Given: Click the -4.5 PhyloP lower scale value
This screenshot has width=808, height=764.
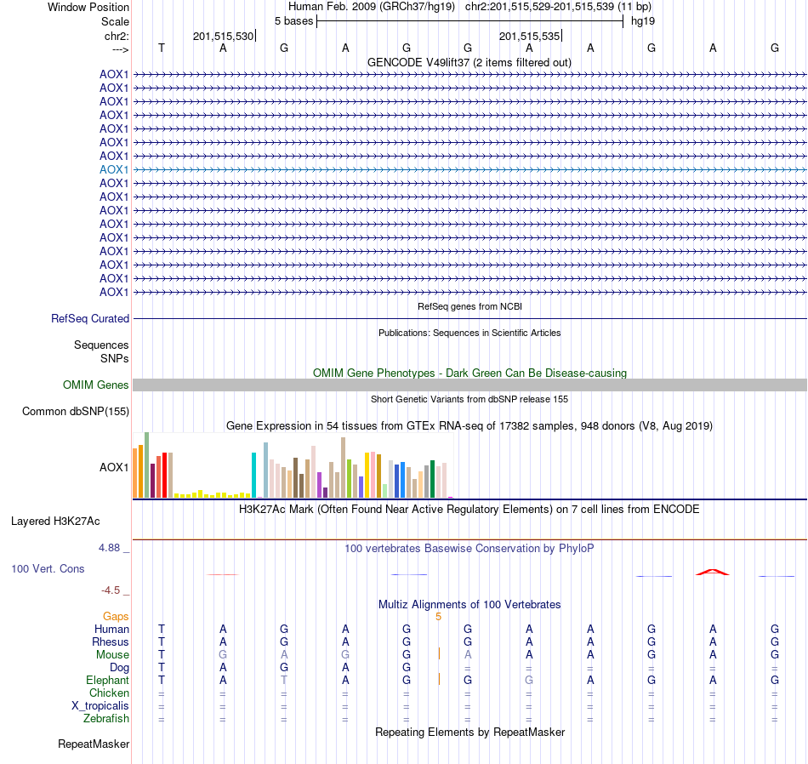Looking at the screenshot, I should tap(111, 590).
